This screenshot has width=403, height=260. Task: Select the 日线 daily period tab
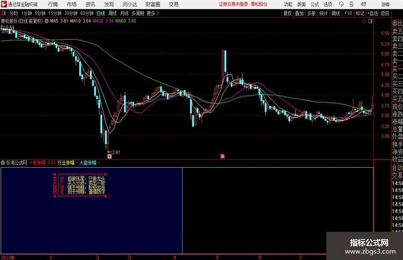click(x=101, y=13)
